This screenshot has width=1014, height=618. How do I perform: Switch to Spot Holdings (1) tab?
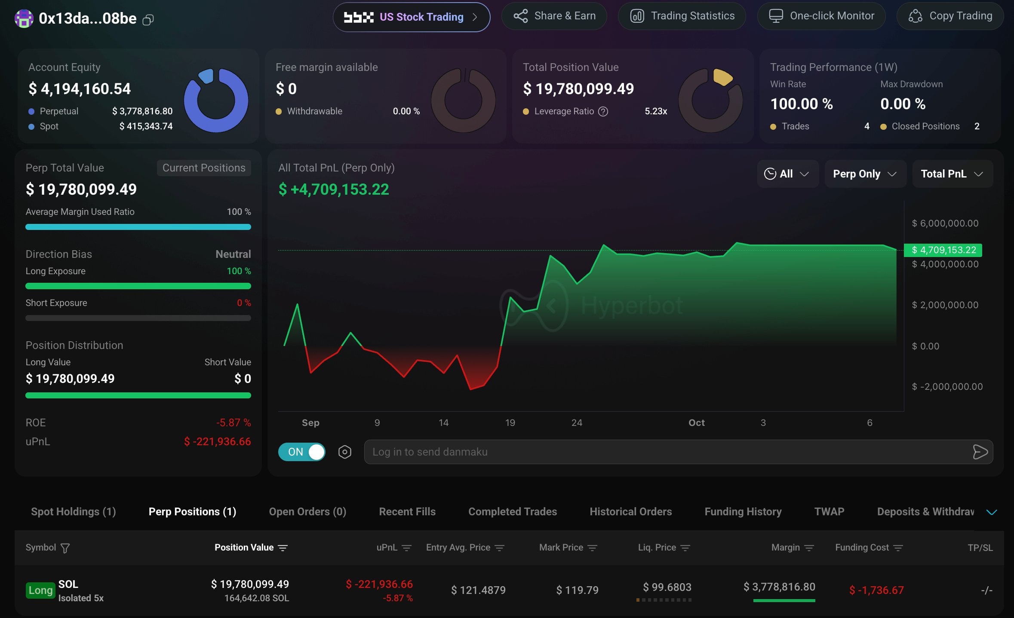tap(73, 511)
